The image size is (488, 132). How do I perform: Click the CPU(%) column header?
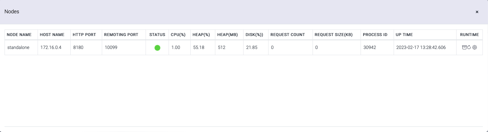pyautogui.click(x=178, y=35)
